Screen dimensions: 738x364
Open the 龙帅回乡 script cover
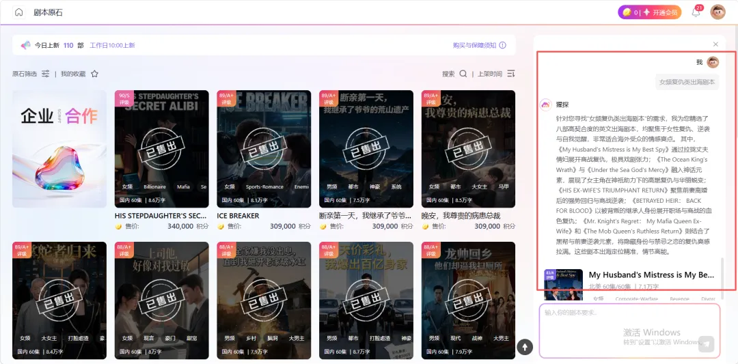pyautogui.click(x=468, y=300)
